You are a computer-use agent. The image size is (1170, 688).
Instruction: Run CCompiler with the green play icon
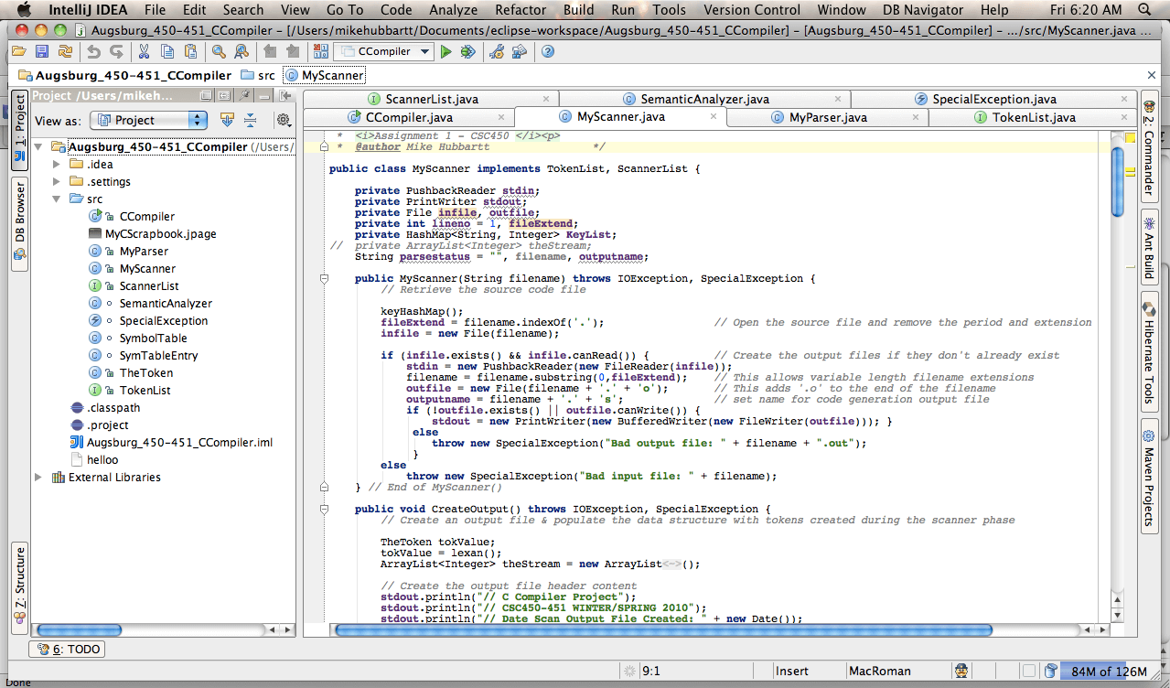tap(445, 51)
